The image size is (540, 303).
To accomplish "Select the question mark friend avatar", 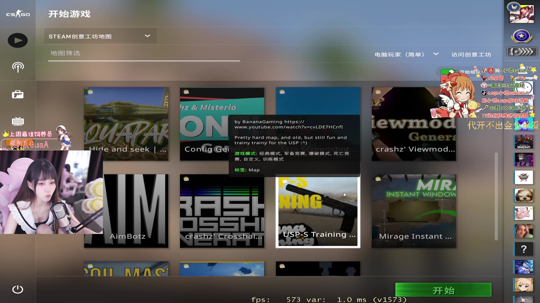I will pos(523,249).
